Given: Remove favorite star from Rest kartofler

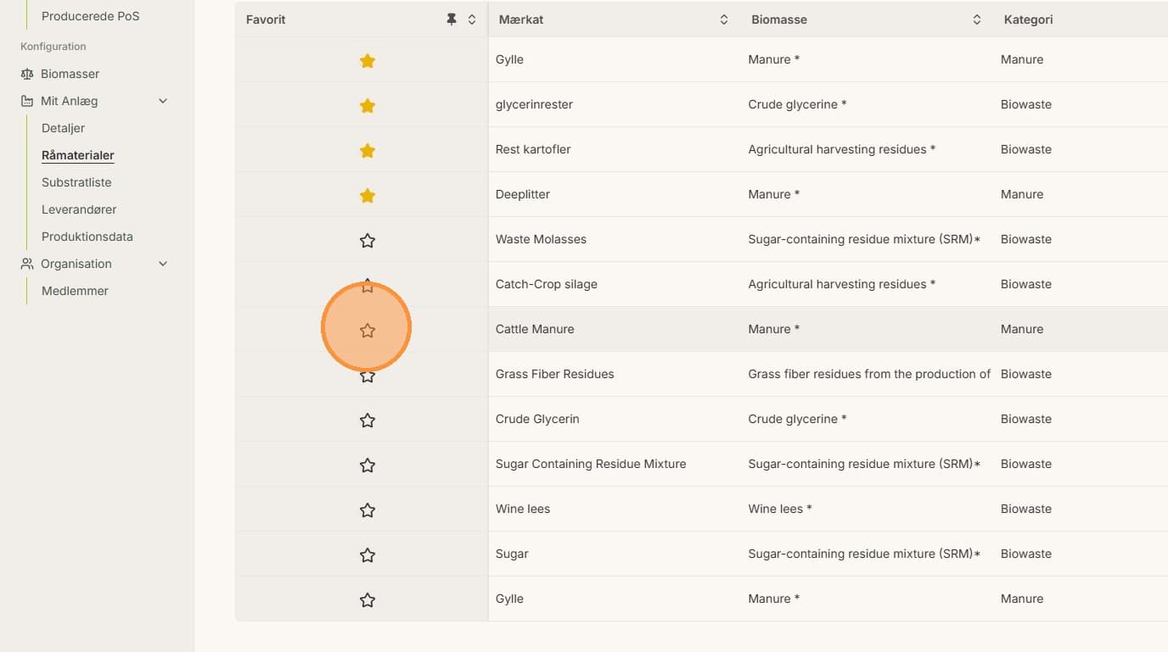Looking at the screenshot, I should pyautogui.click(x=368, y=150).
